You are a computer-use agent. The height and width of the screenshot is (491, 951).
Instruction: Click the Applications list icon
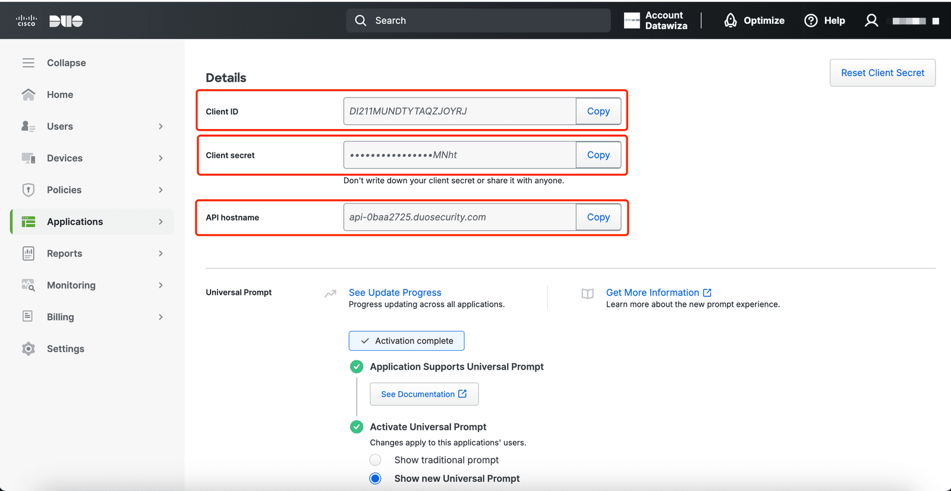point(29,222)
